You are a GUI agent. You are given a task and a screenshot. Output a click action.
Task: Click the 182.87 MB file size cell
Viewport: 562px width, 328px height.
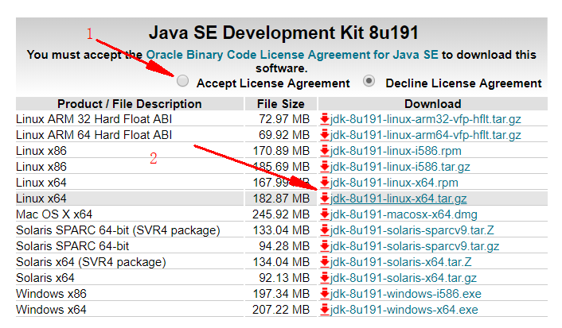click(x=281, y=199)
